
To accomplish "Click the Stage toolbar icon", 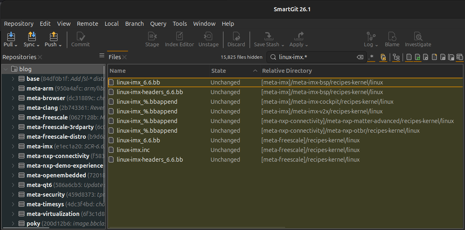I will [x=152, y=36].
